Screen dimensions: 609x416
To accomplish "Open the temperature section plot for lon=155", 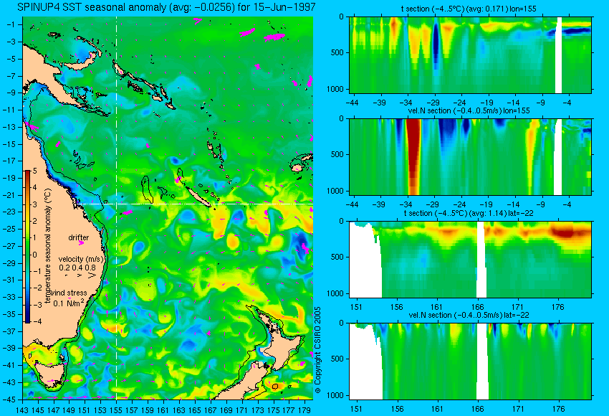I will (x=470, y=55).
